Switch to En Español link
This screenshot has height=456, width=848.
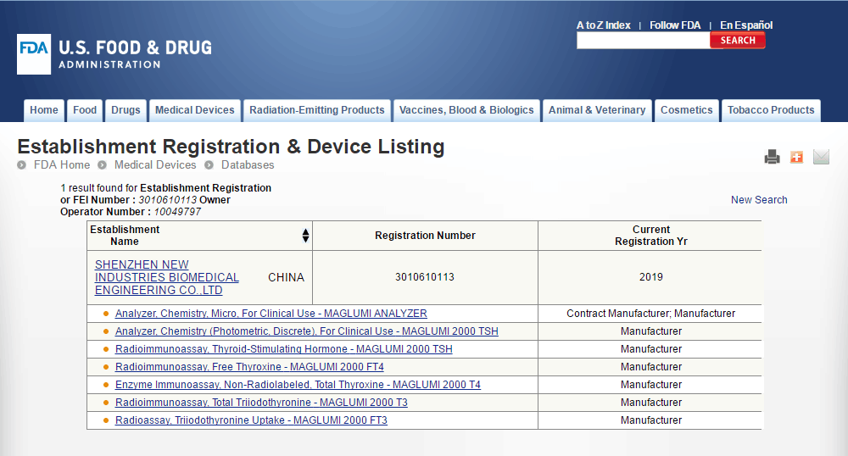coord(746,25)
